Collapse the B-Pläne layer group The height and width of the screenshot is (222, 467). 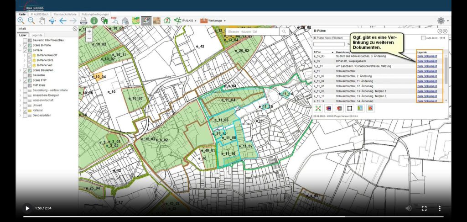pyautogui.click(x=20, y=50)
